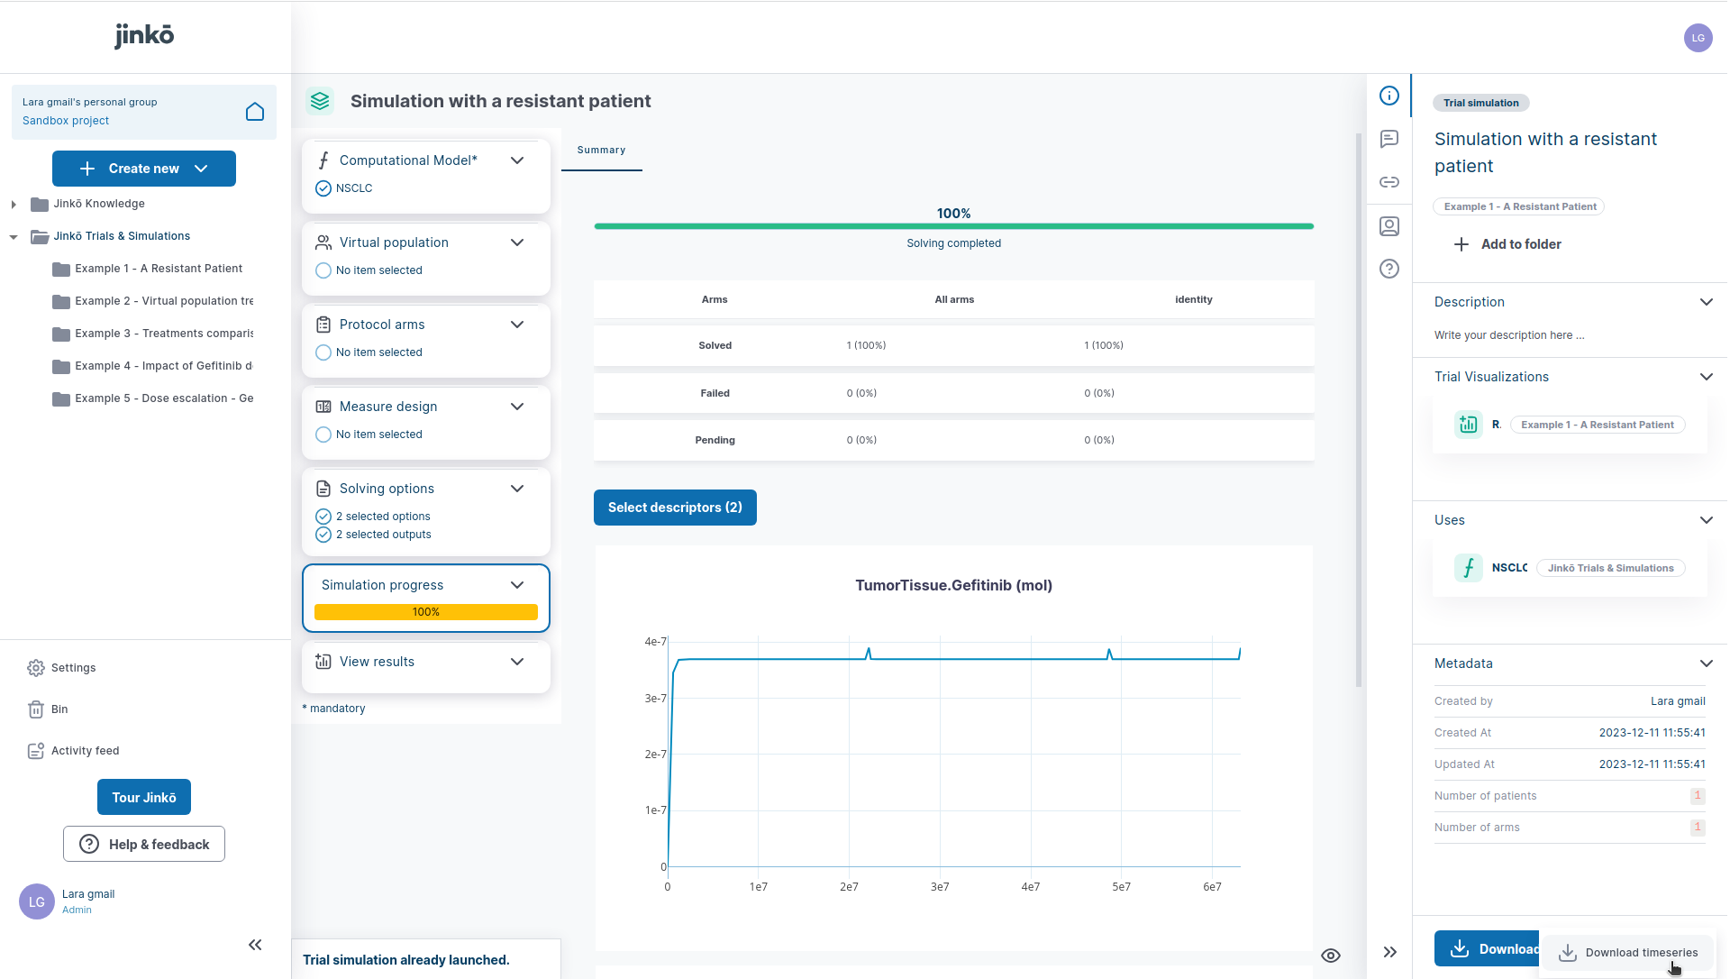Expand the Computational Model section
This screenshot has height=979, width=1730.
pyautogui.click(x=517, y=160)
